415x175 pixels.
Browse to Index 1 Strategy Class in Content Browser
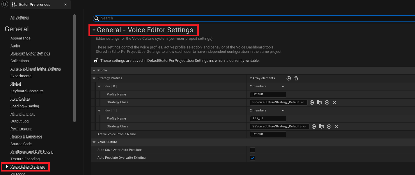322,127
